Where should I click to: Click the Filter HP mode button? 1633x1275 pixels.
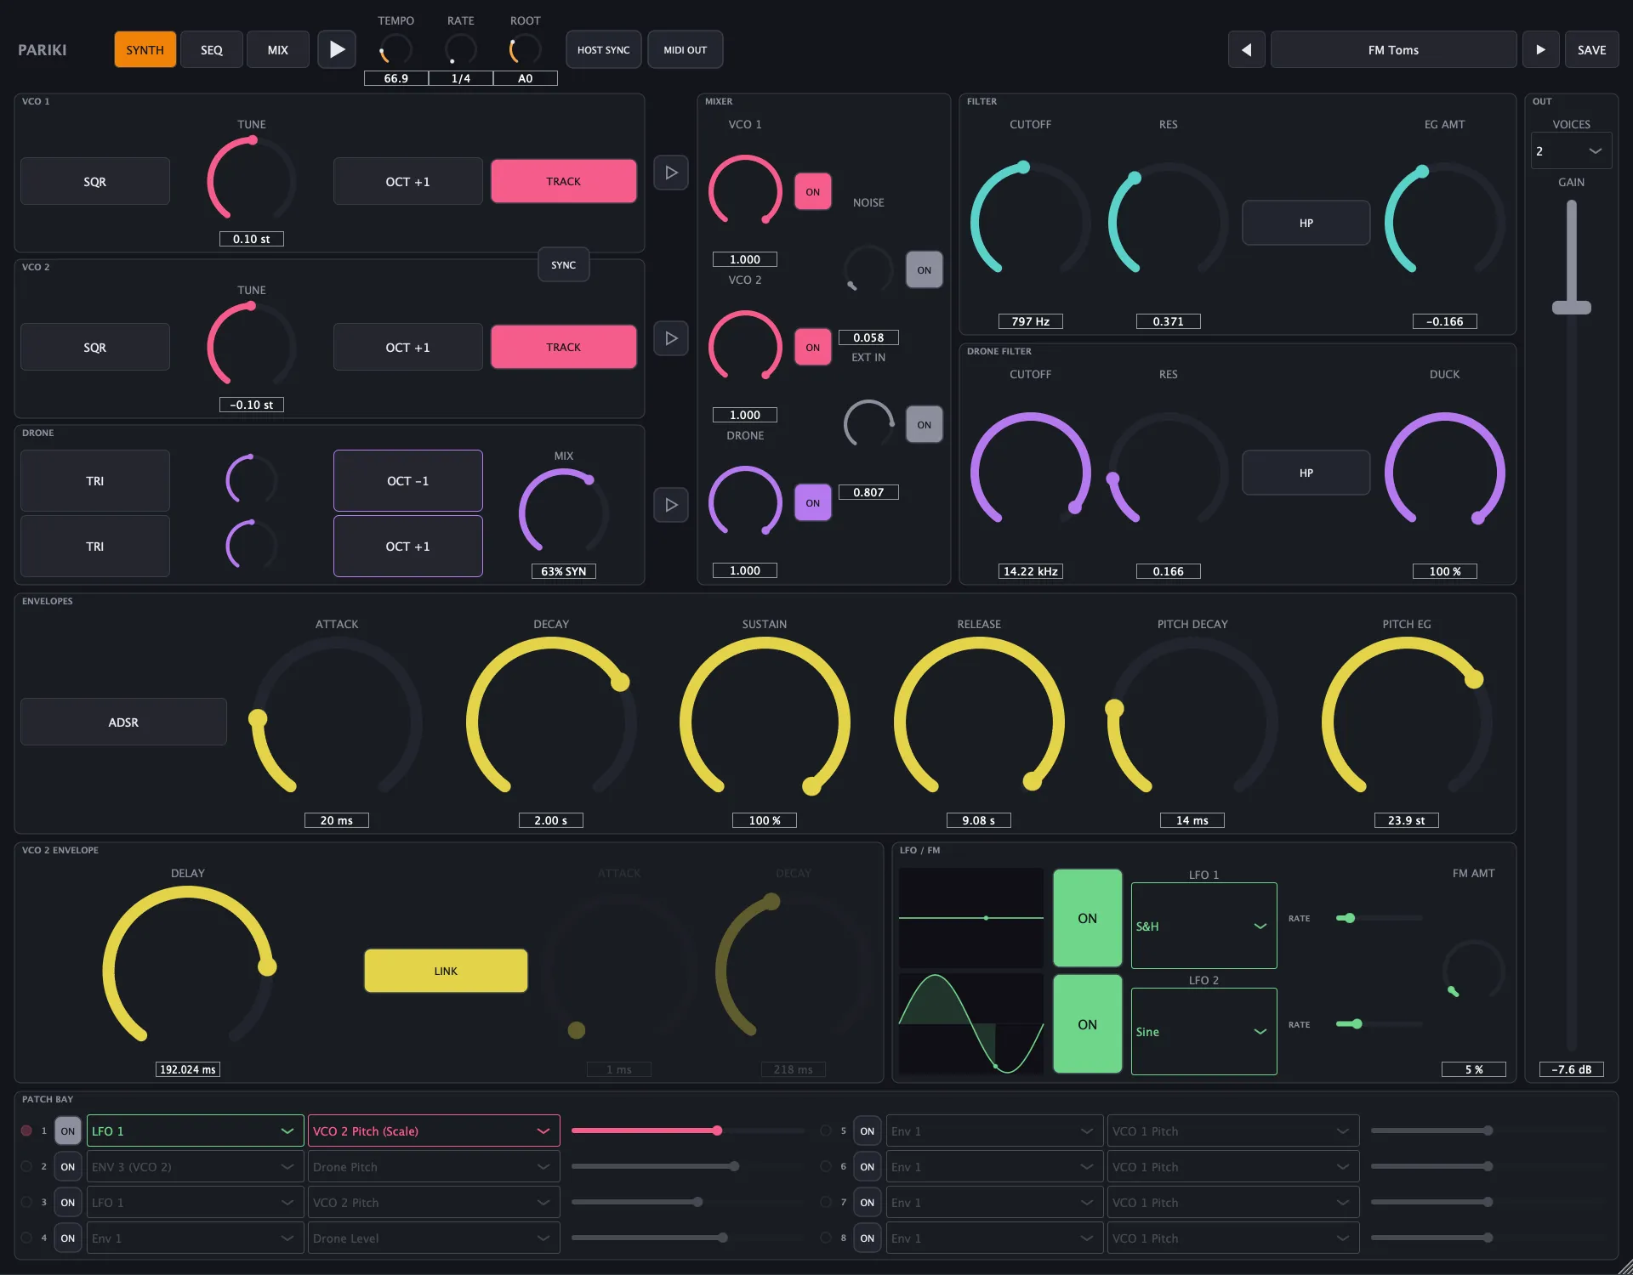(1306, 223)
